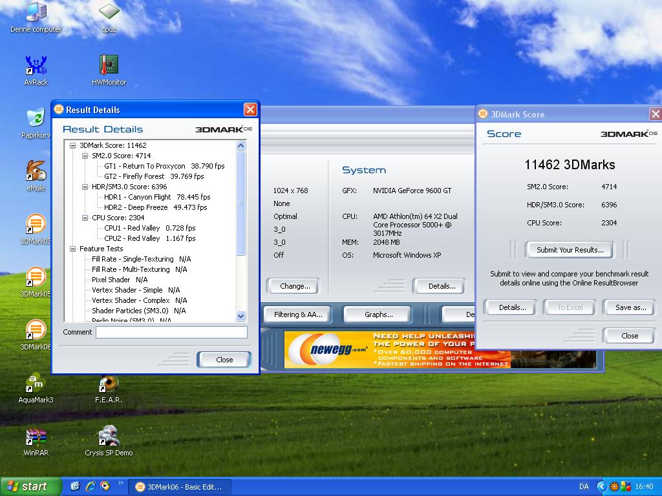This screenshot has height=496, width=662.
Task: Click the newegg.com advertisement banner
Action: coord(397,349)
